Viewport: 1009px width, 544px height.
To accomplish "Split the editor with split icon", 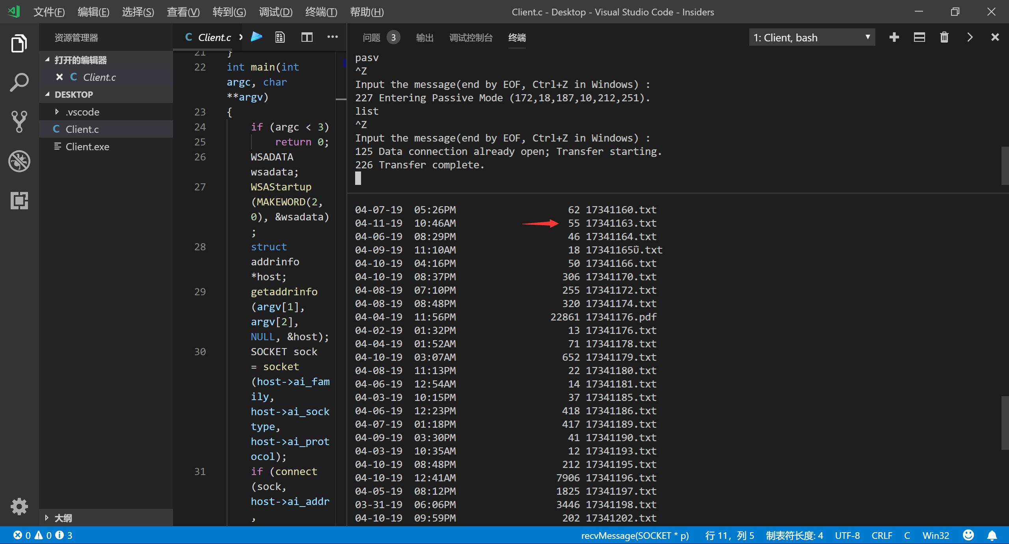I will (x=307, y=37).
